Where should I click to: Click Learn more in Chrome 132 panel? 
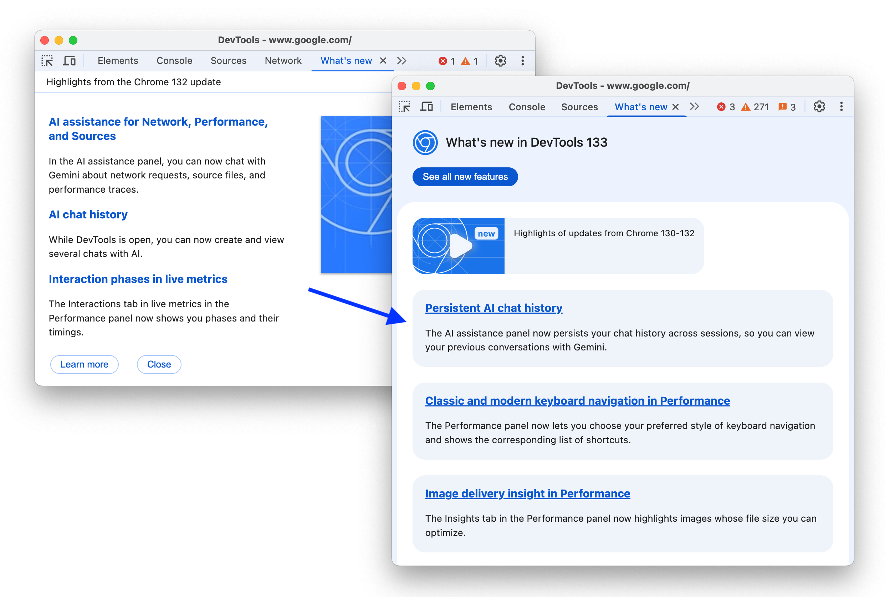point(85,364)
